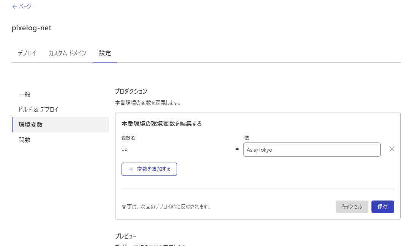The height and width of the screenshot is (246, 414).
Task: Click the back arrow icon
Action: click(14, 6)
